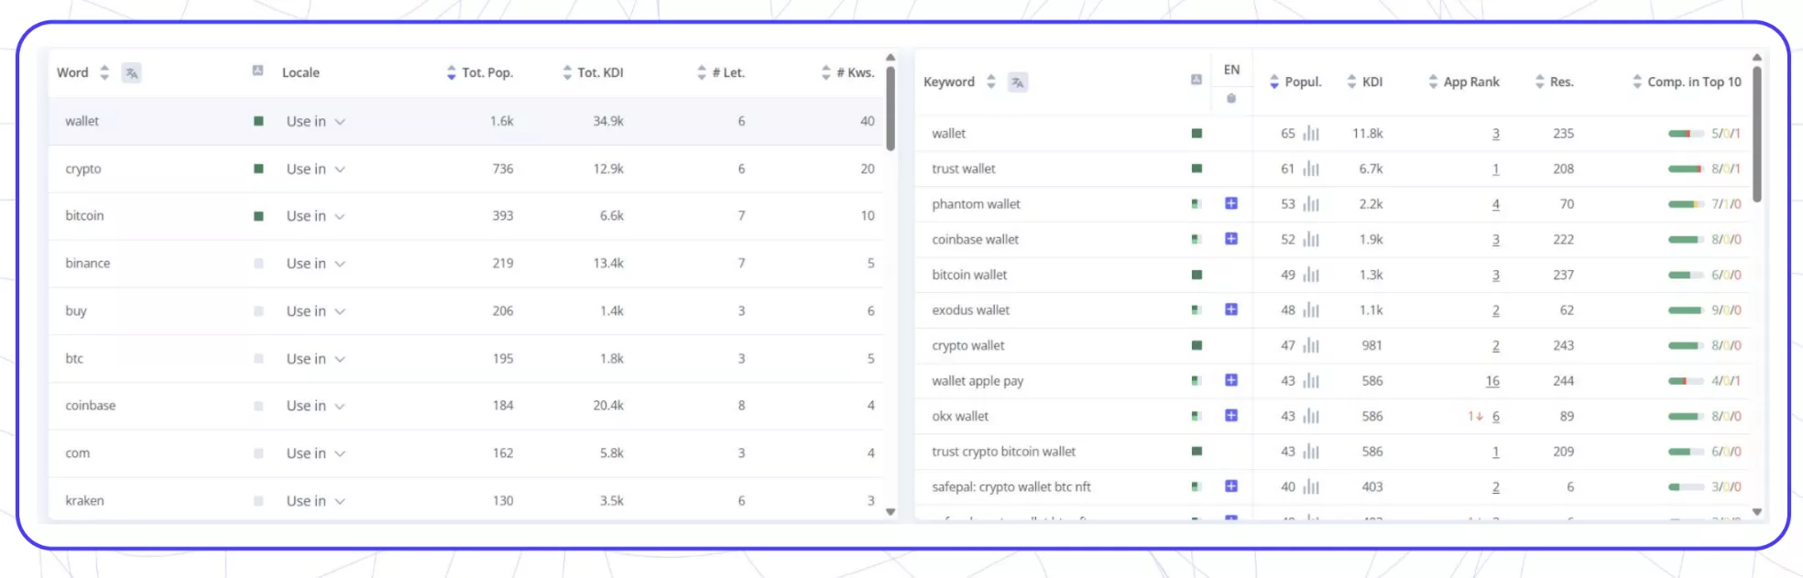Toggle the green checkbox for bitcoin wallet keyword
Screen dimensions: 1803x578
(1197, 275)
